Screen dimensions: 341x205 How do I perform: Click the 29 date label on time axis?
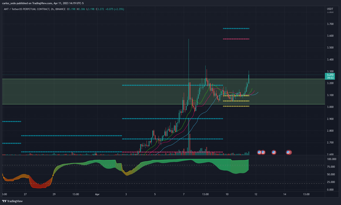tap(54, 194)
